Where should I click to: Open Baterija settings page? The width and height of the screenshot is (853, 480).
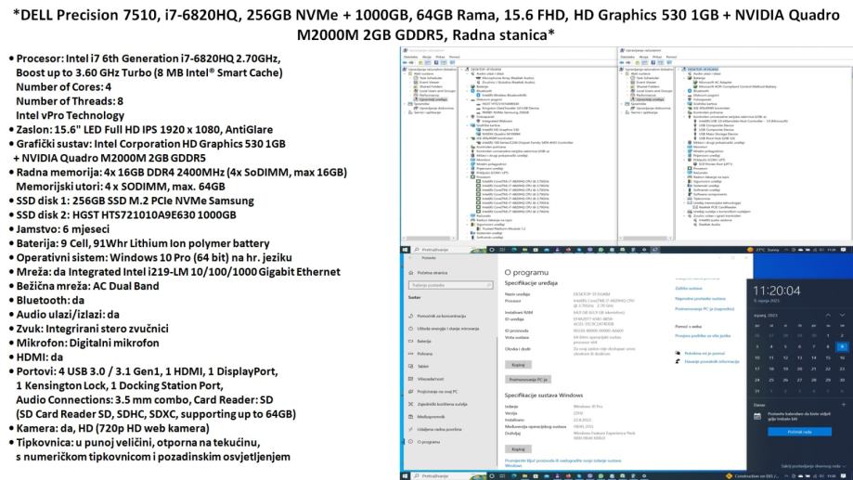[420, 342]
